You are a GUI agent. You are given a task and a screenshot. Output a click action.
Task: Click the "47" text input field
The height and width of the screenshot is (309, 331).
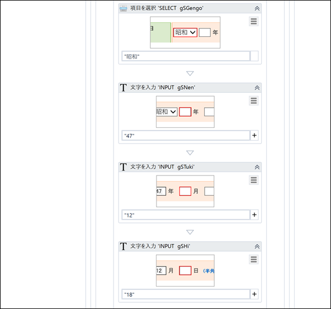186,136
